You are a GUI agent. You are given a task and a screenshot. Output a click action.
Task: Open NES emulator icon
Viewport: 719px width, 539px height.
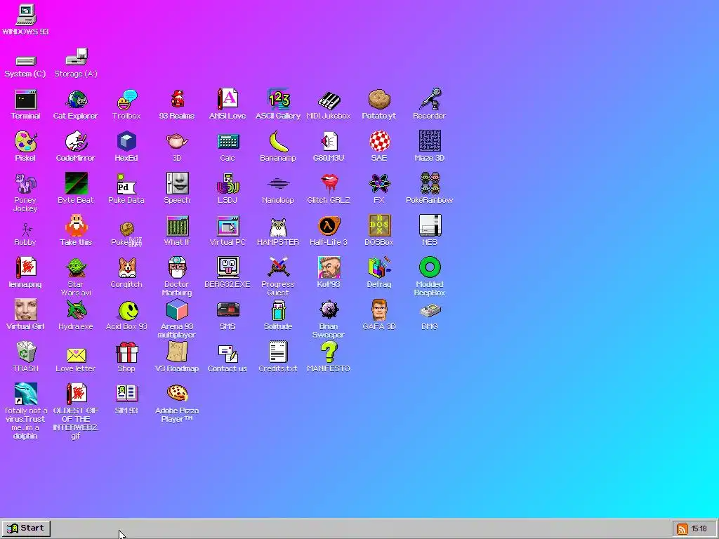tap(430, 225)
